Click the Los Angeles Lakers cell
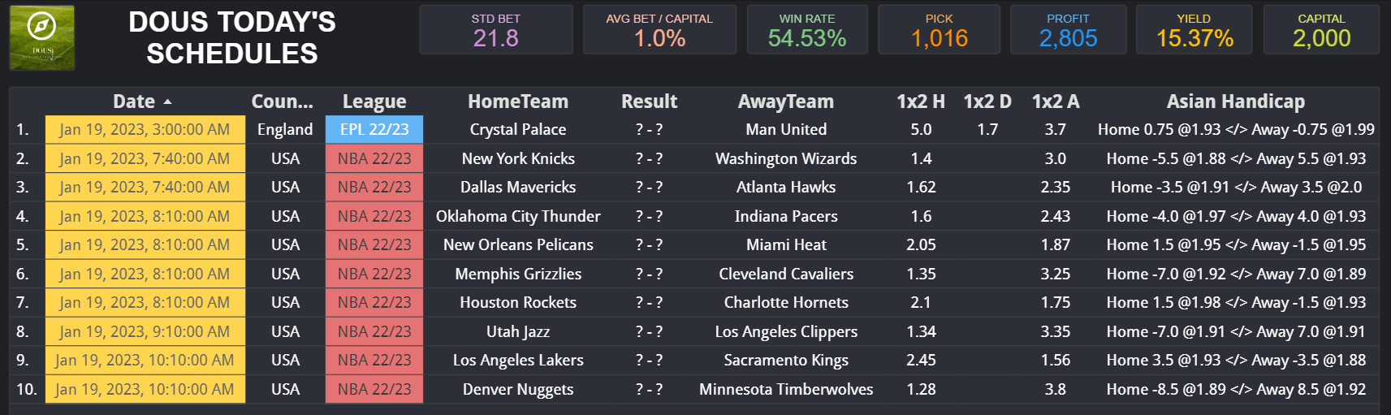Screen dimensions: 1391x415 (x=517, y=361)
